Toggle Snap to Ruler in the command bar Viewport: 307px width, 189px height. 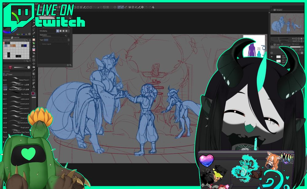119,7
